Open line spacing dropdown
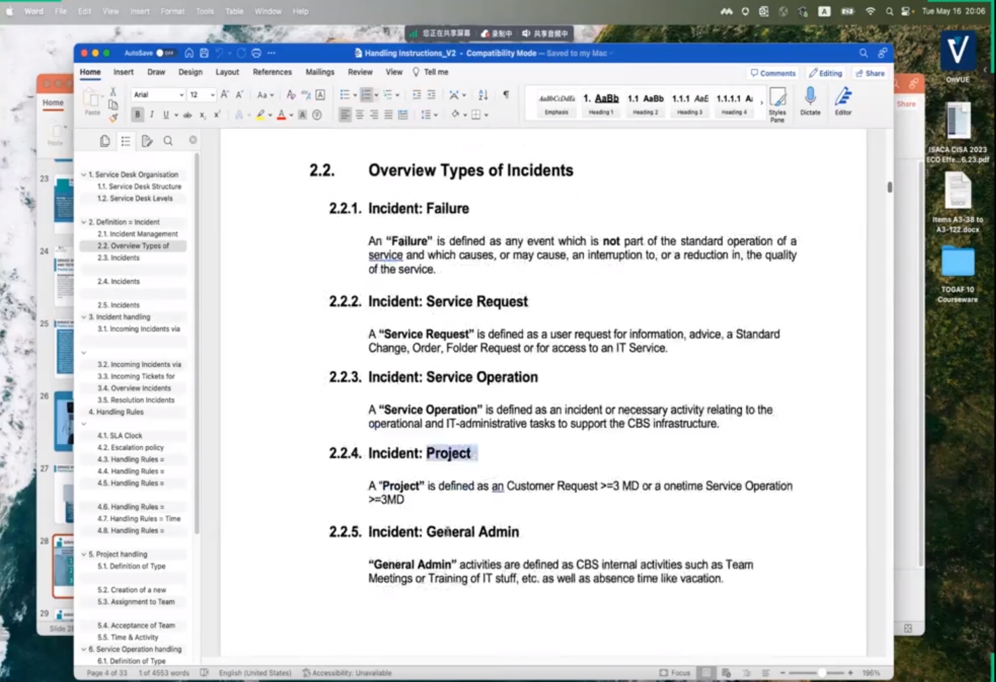 coord(429,115)
